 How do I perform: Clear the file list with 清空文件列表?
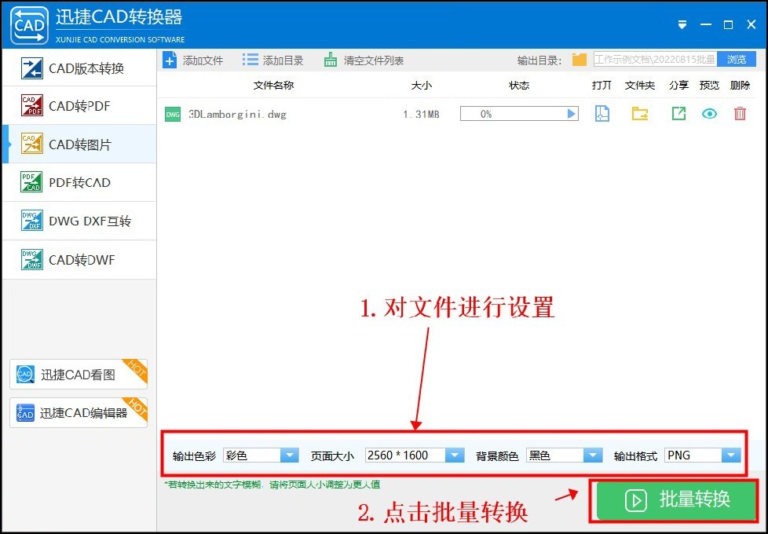point(364,59)
